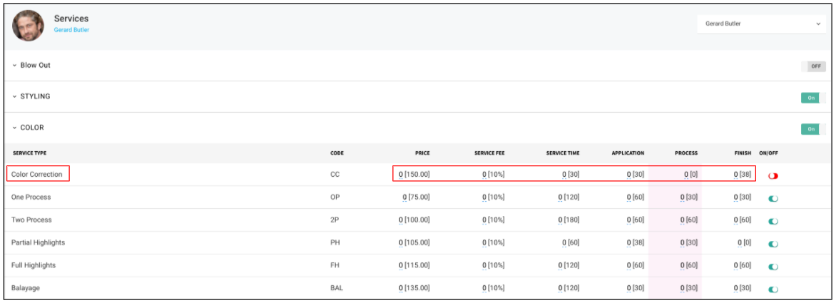Open the Gerard Butler staff dropdown
Image resolution: width=836 pixels, height=303 pixels.
pos(761,24)
